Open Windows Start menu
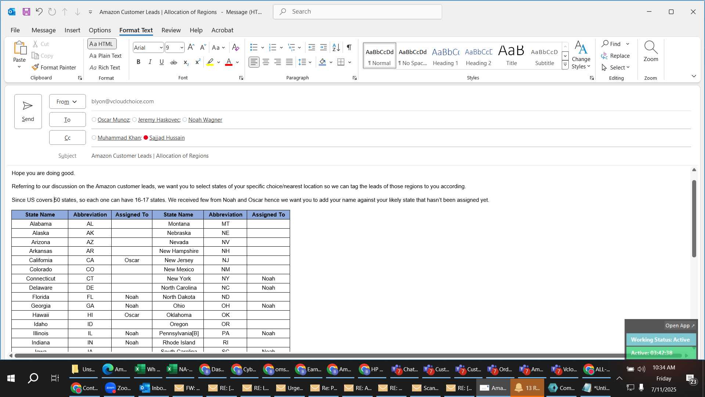Screen dimensions: 705x397 coord(11,378)
